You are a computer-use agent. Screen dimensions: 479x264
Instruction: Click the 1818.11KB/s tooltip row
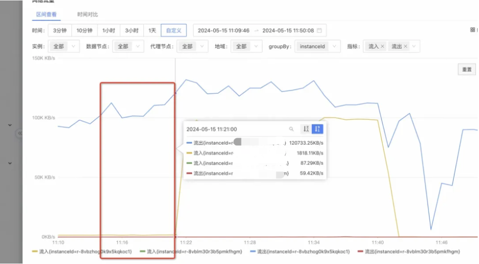click(255, 153)
